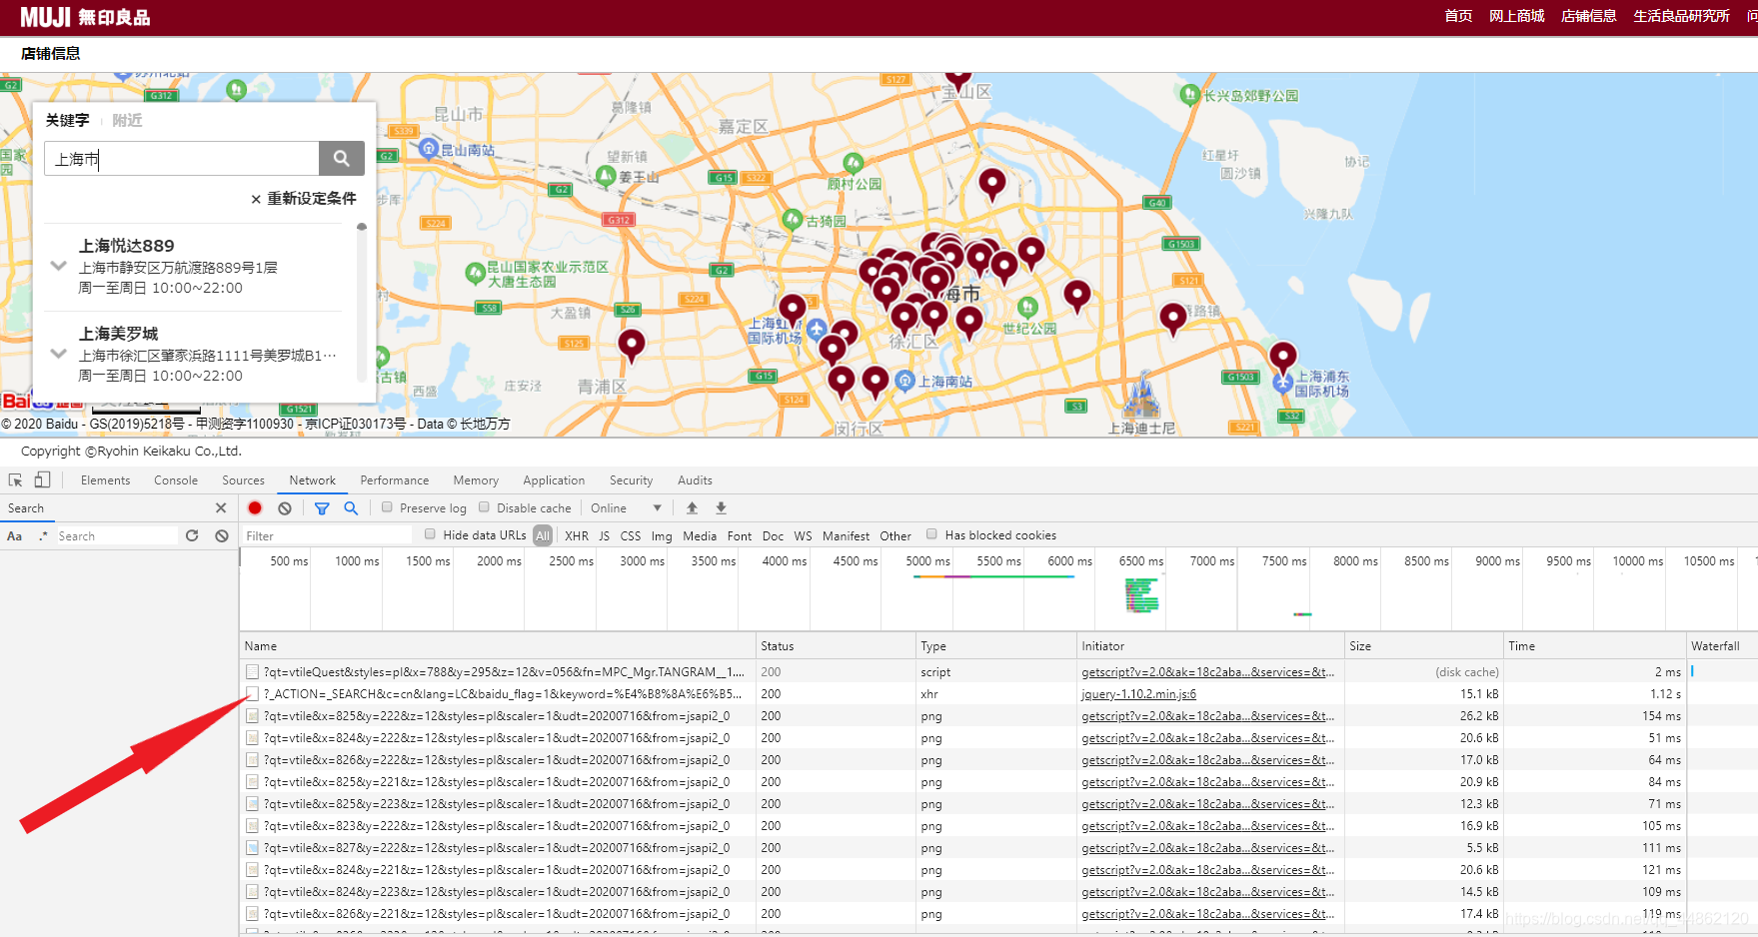Click 网上商城 navigation link
Viewport: 1758px width, 937px height.
tap(1516, 16)
